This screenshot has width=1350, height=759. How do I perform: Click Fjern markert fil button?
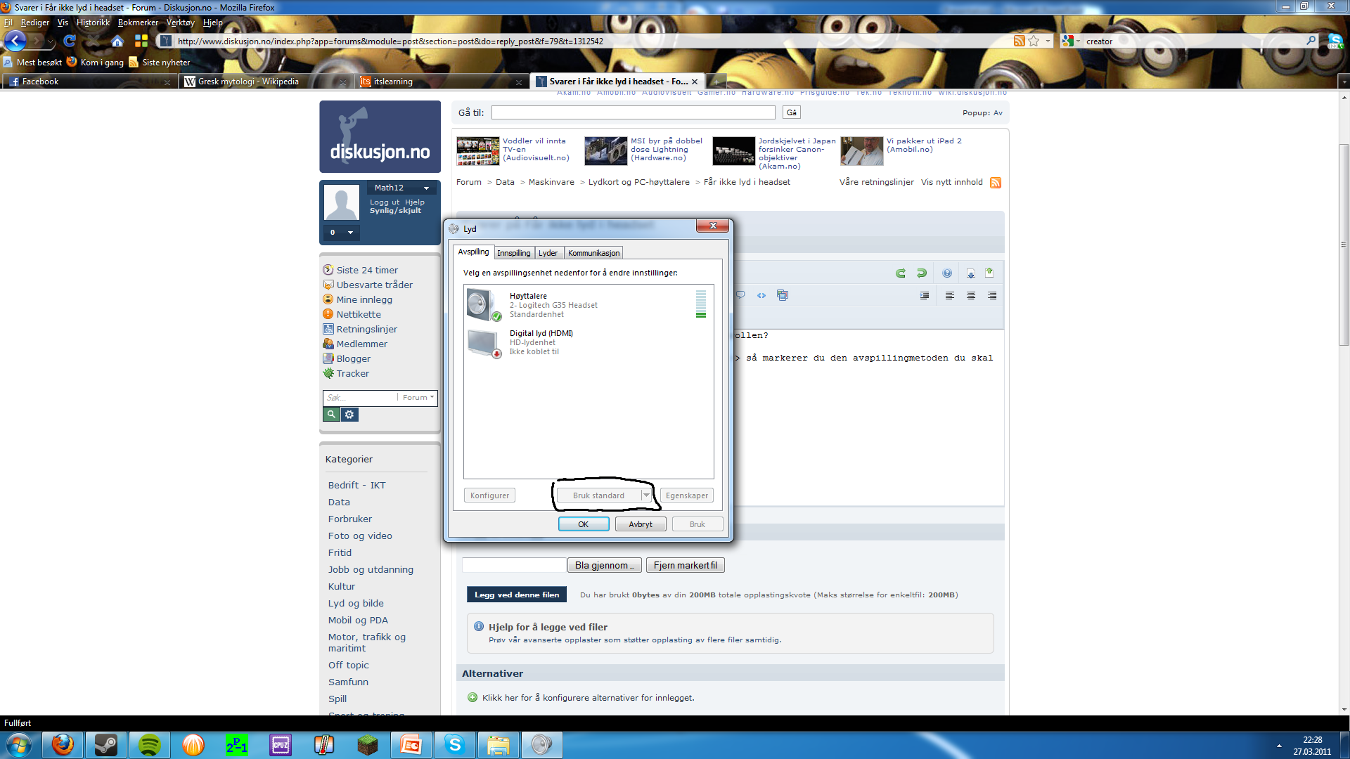[686, 565]
